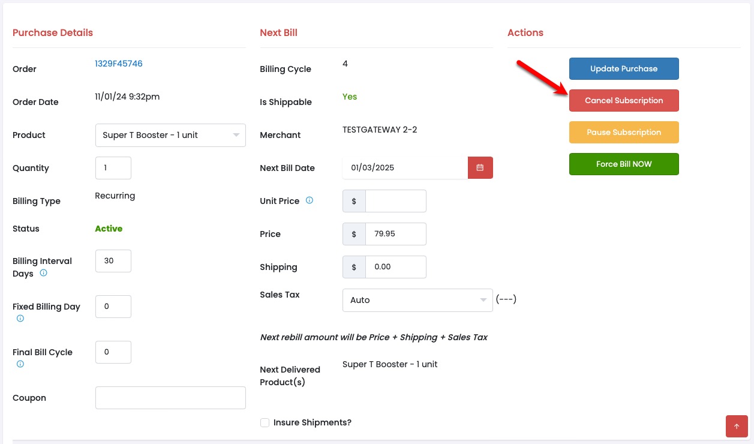
Task: Click the Next Bill Date text field
Action: pos(405,168)
